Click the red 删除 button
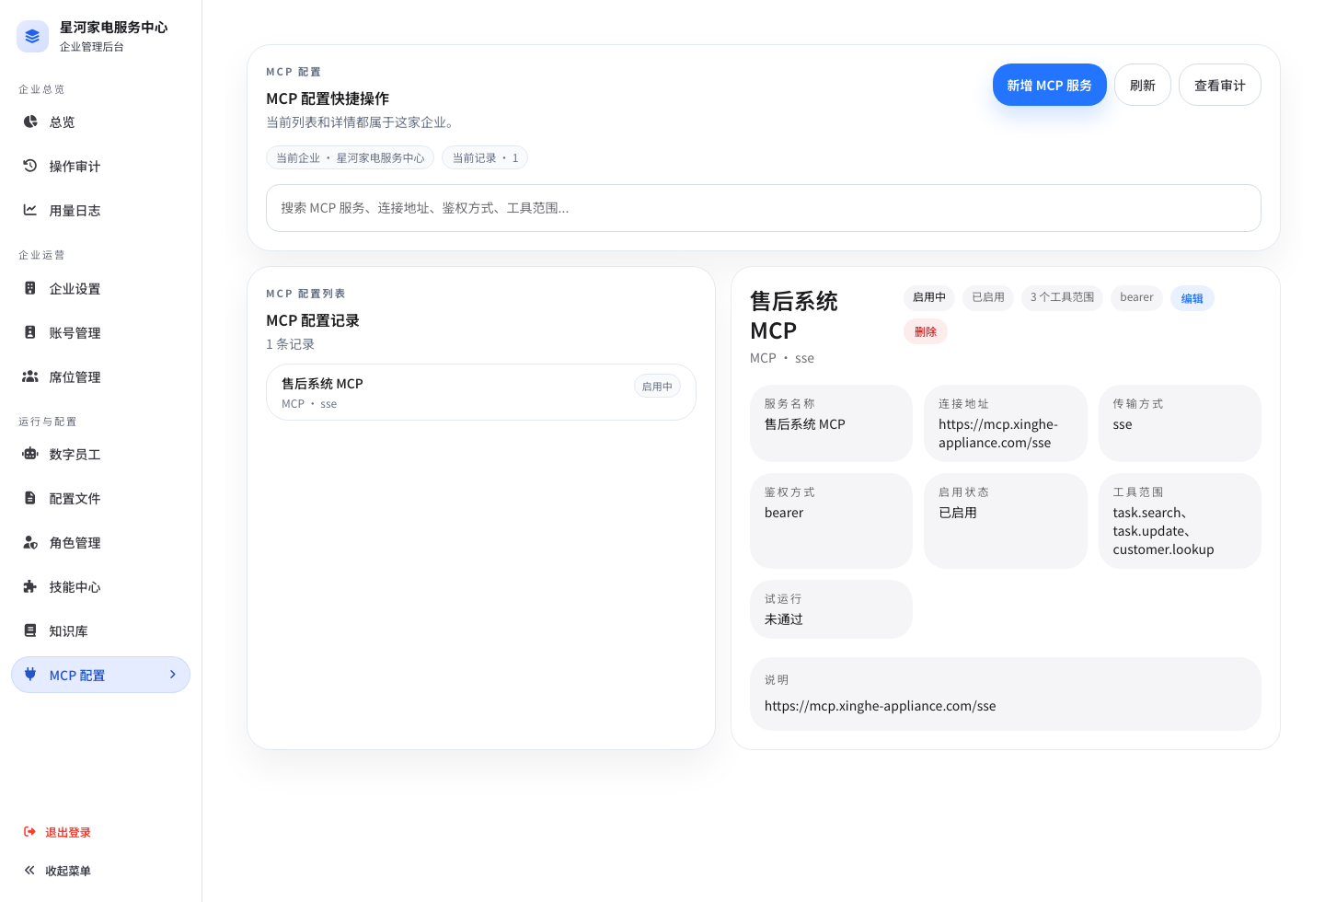This screenshot has height=902, width=1325. pyautogui.click(x=925, y=331)
